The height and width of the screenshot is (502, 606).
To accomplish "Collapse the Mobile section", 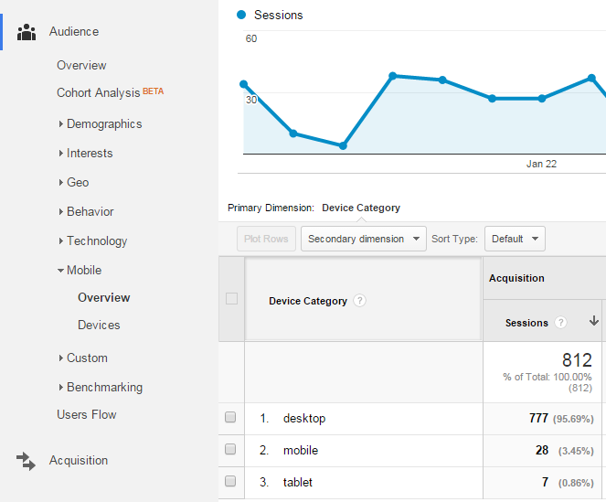I will (x=83, y=271).
